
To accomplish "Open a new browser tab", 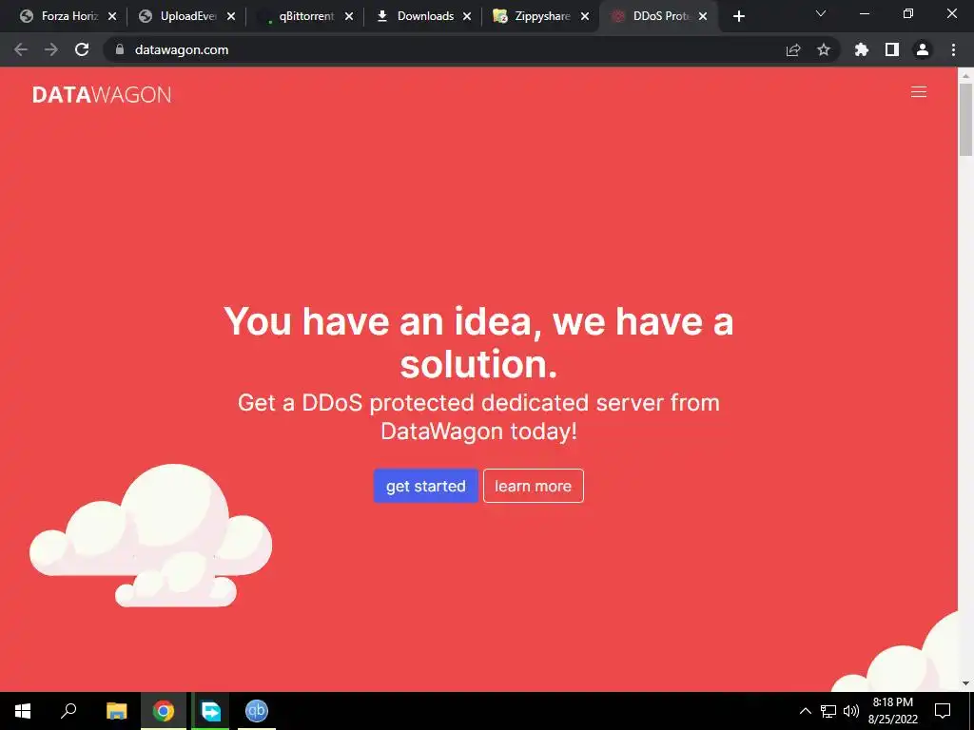I will (x=738, y=17).
